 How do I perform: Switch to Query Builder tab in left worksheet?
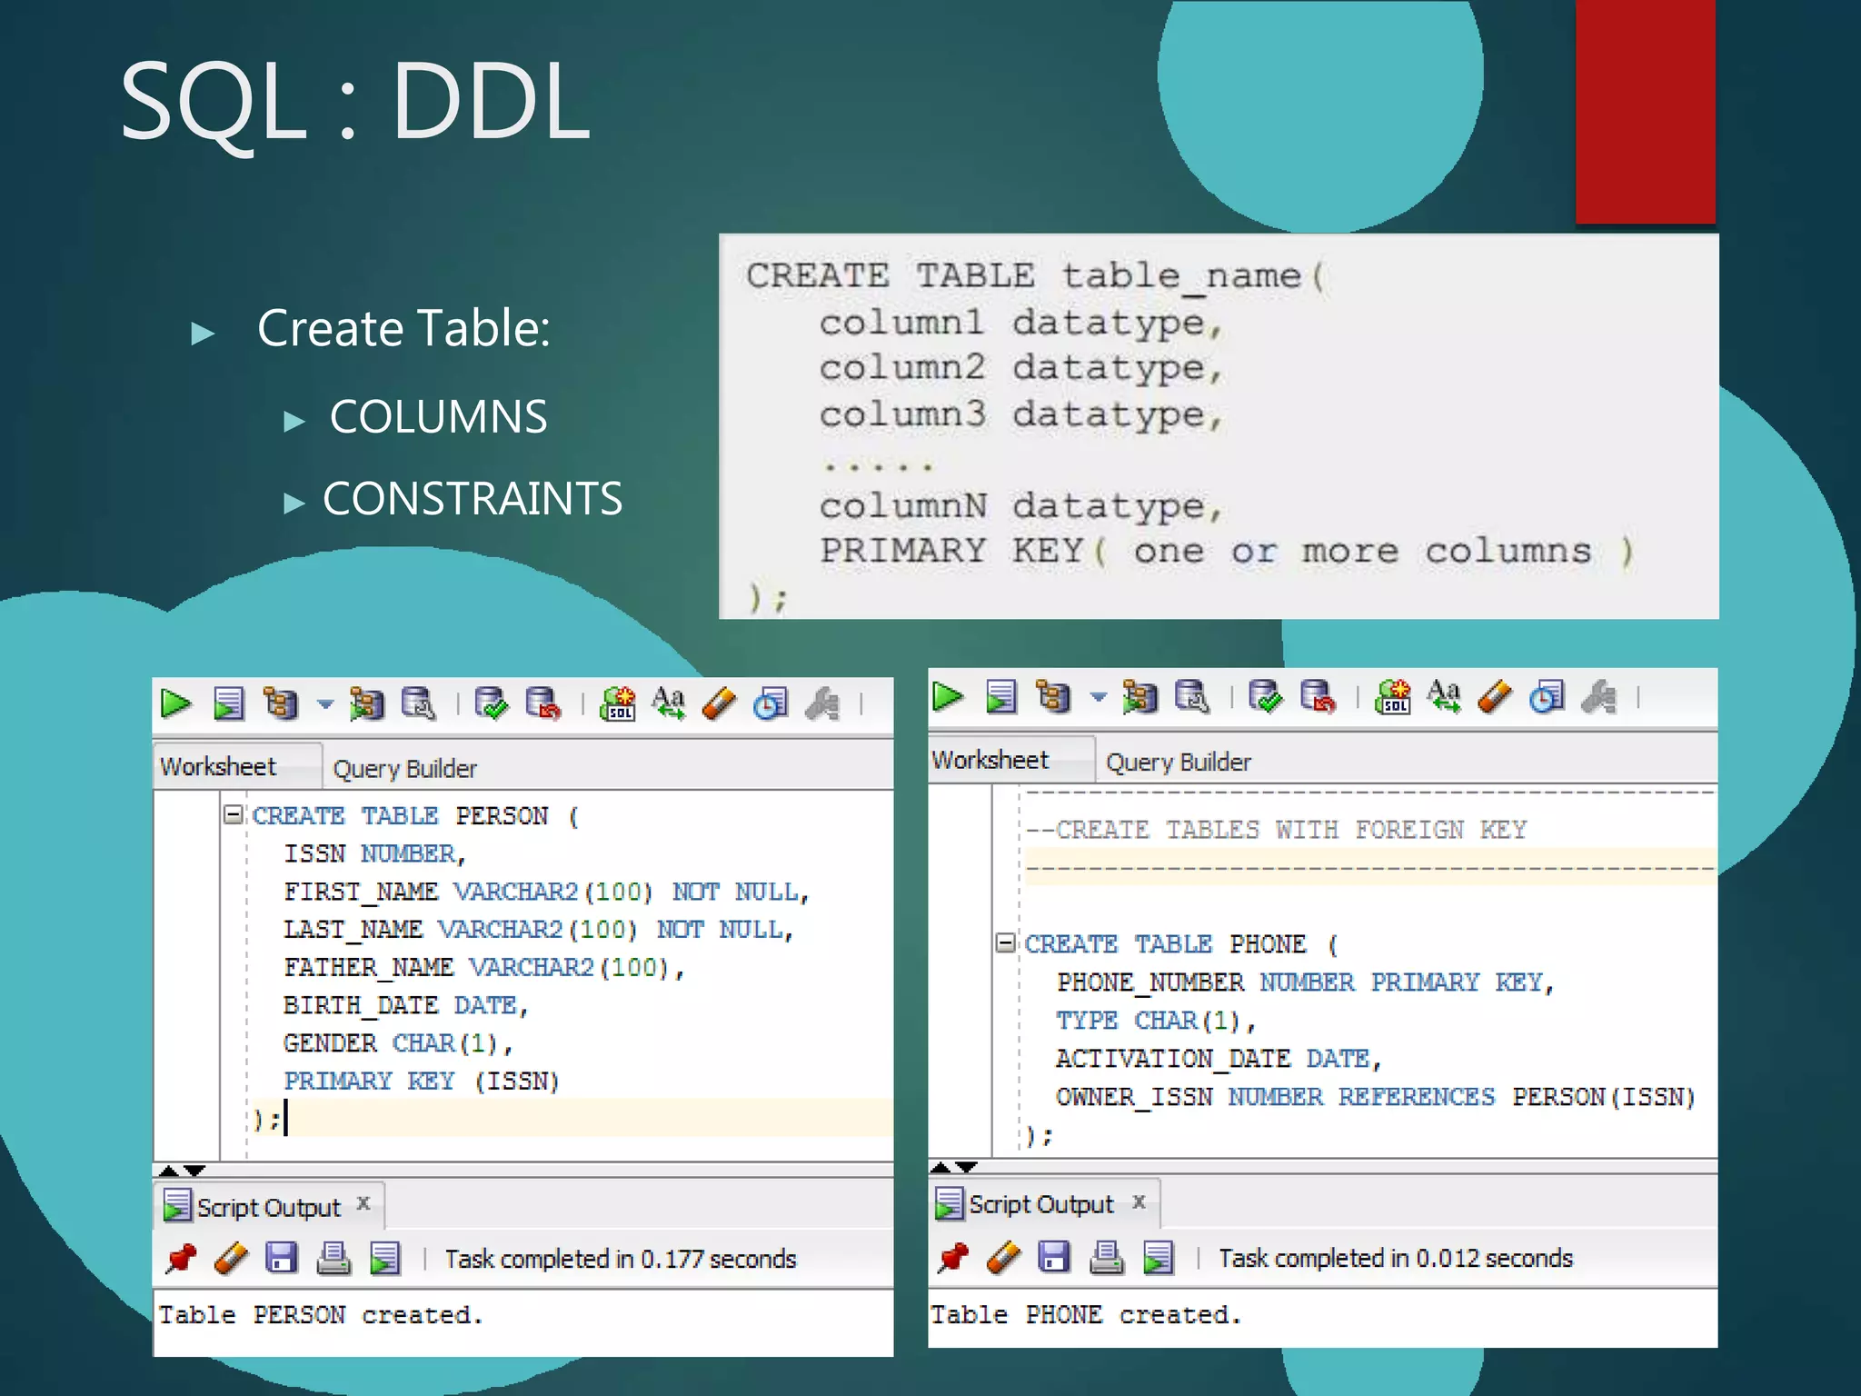[x=404, y=769]
